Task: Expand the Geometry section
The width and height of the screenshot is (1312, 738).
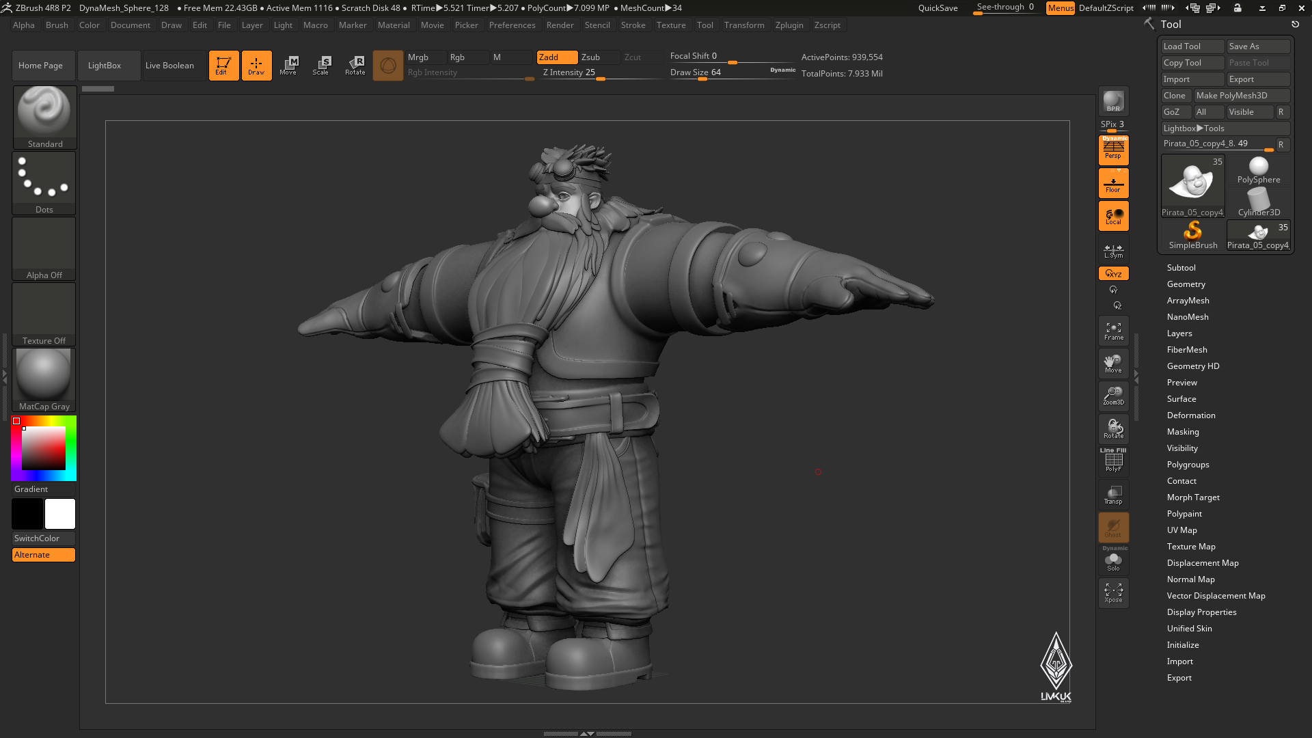Action: point(1186,284)
